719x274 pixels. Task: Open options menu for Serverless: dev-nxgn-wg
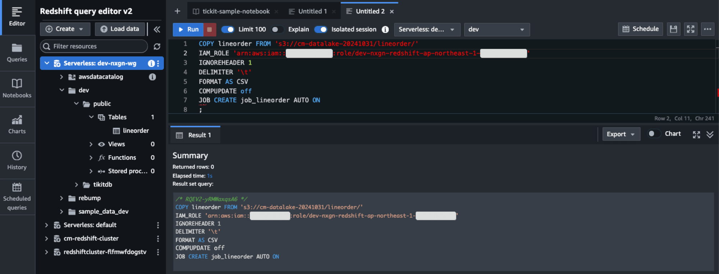coord(158,63)
